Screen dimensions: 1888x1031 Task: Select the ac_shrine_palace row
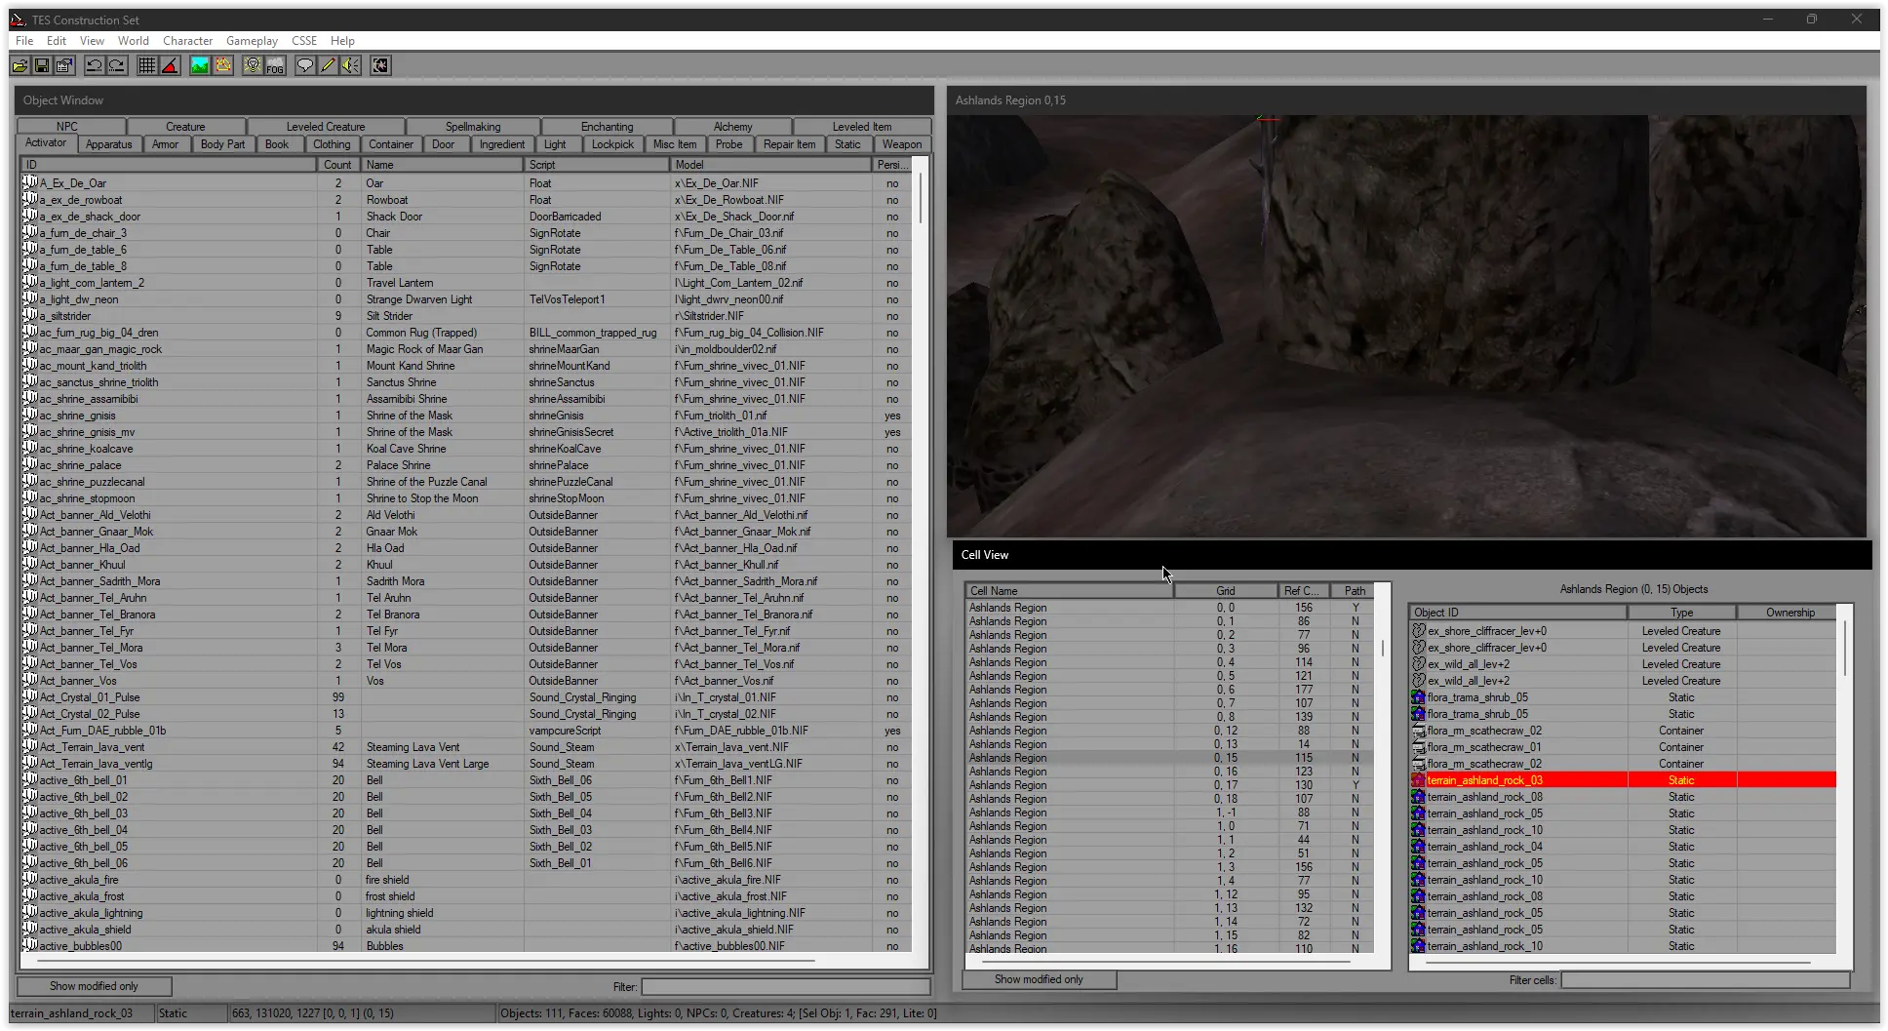(466, 464)
